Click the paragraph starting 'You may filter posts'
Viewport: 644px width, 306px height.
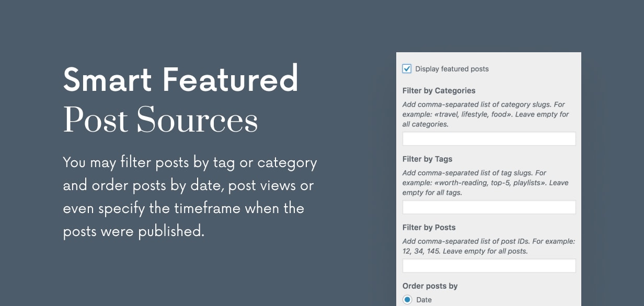189,196
